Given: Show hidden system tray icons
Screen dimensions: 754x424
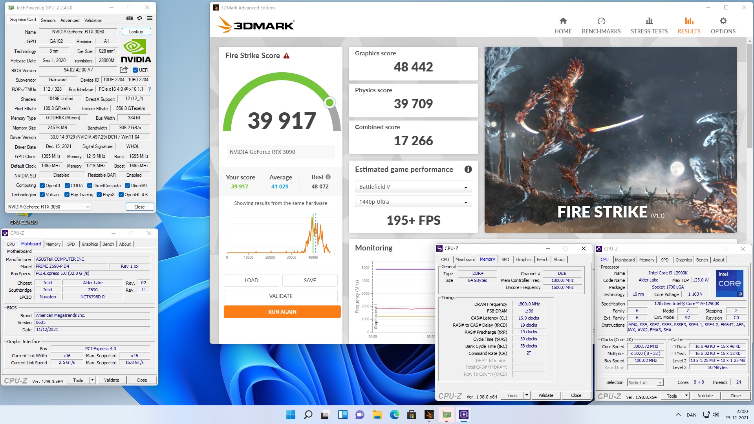Looking at the screenshot, I should click(x=678, y=415).
